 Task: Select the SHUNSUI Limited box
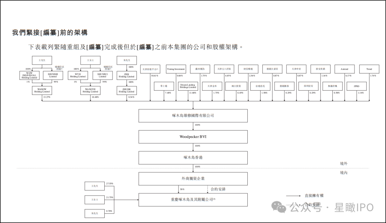tap(103, 75)
